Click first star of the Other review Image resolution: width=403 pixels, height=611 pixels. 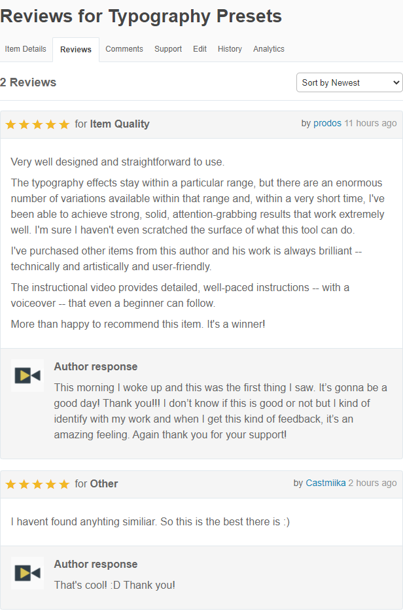tap(10, 484)
